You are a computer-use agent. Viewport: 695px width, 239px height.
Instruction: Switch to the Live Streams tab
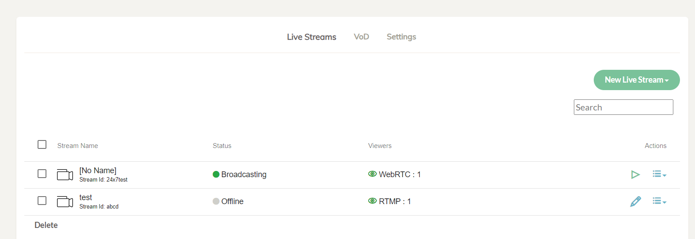point(312,37)
